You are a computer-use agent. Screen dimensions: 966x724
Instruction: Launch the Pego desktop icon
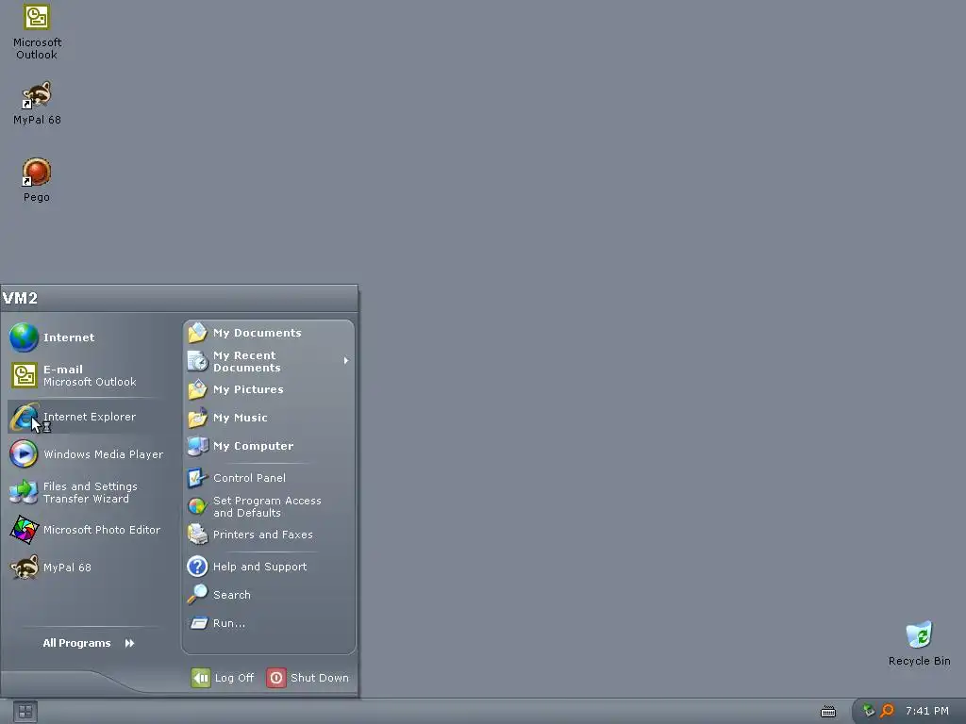click(37, 180)
